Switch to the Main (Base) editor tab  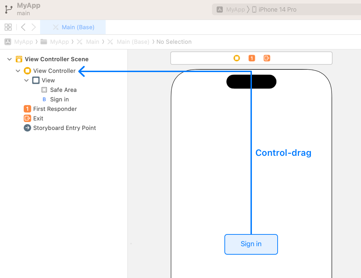click(x=73, y=27)
